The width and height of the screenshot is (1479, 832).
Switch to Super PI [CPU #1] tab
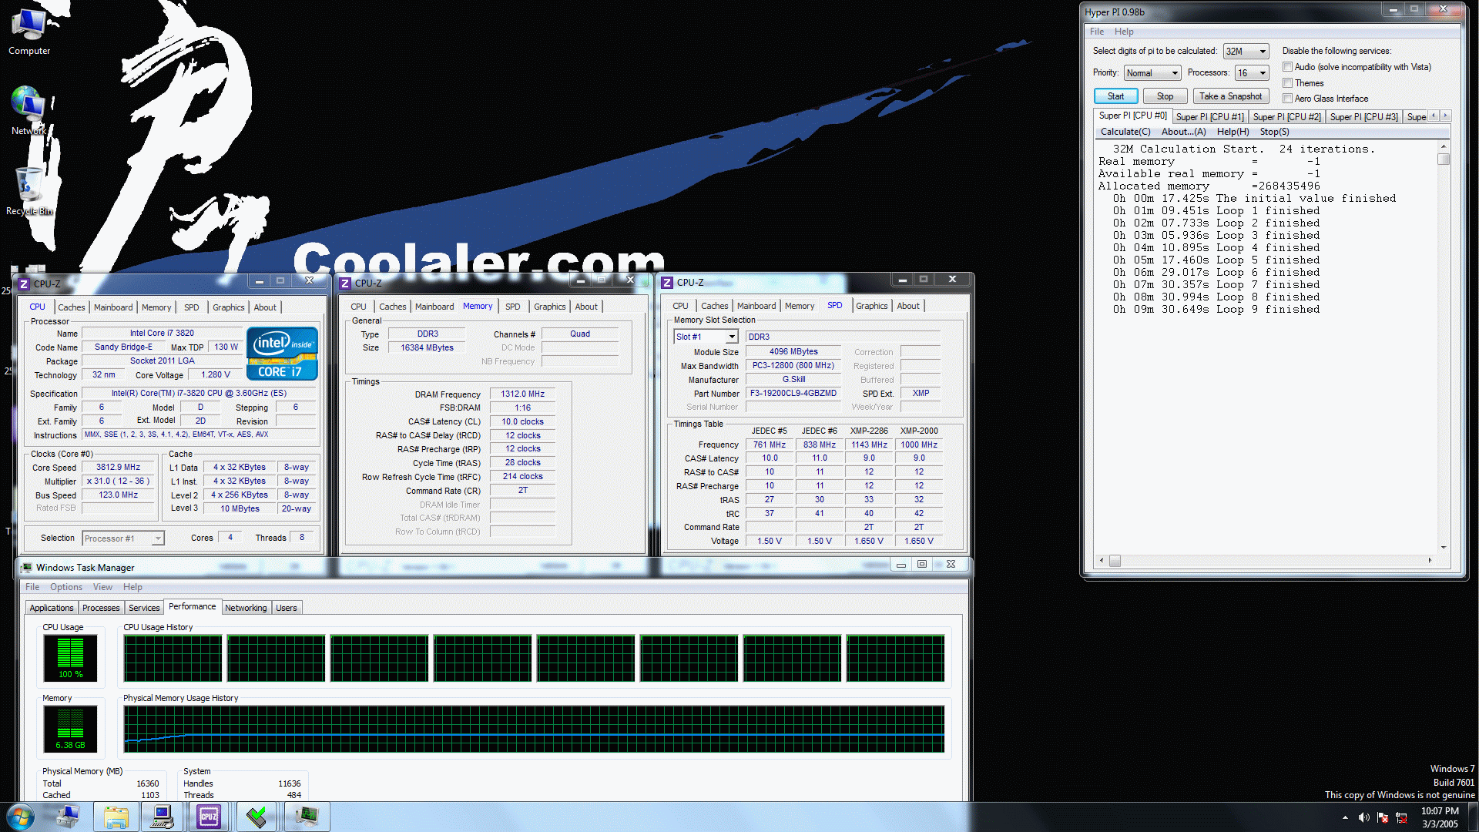point(1209,117)
